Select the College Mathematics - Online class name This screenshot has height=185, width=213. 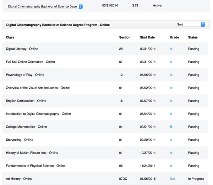pyautogui.click(x=26, y=127)
